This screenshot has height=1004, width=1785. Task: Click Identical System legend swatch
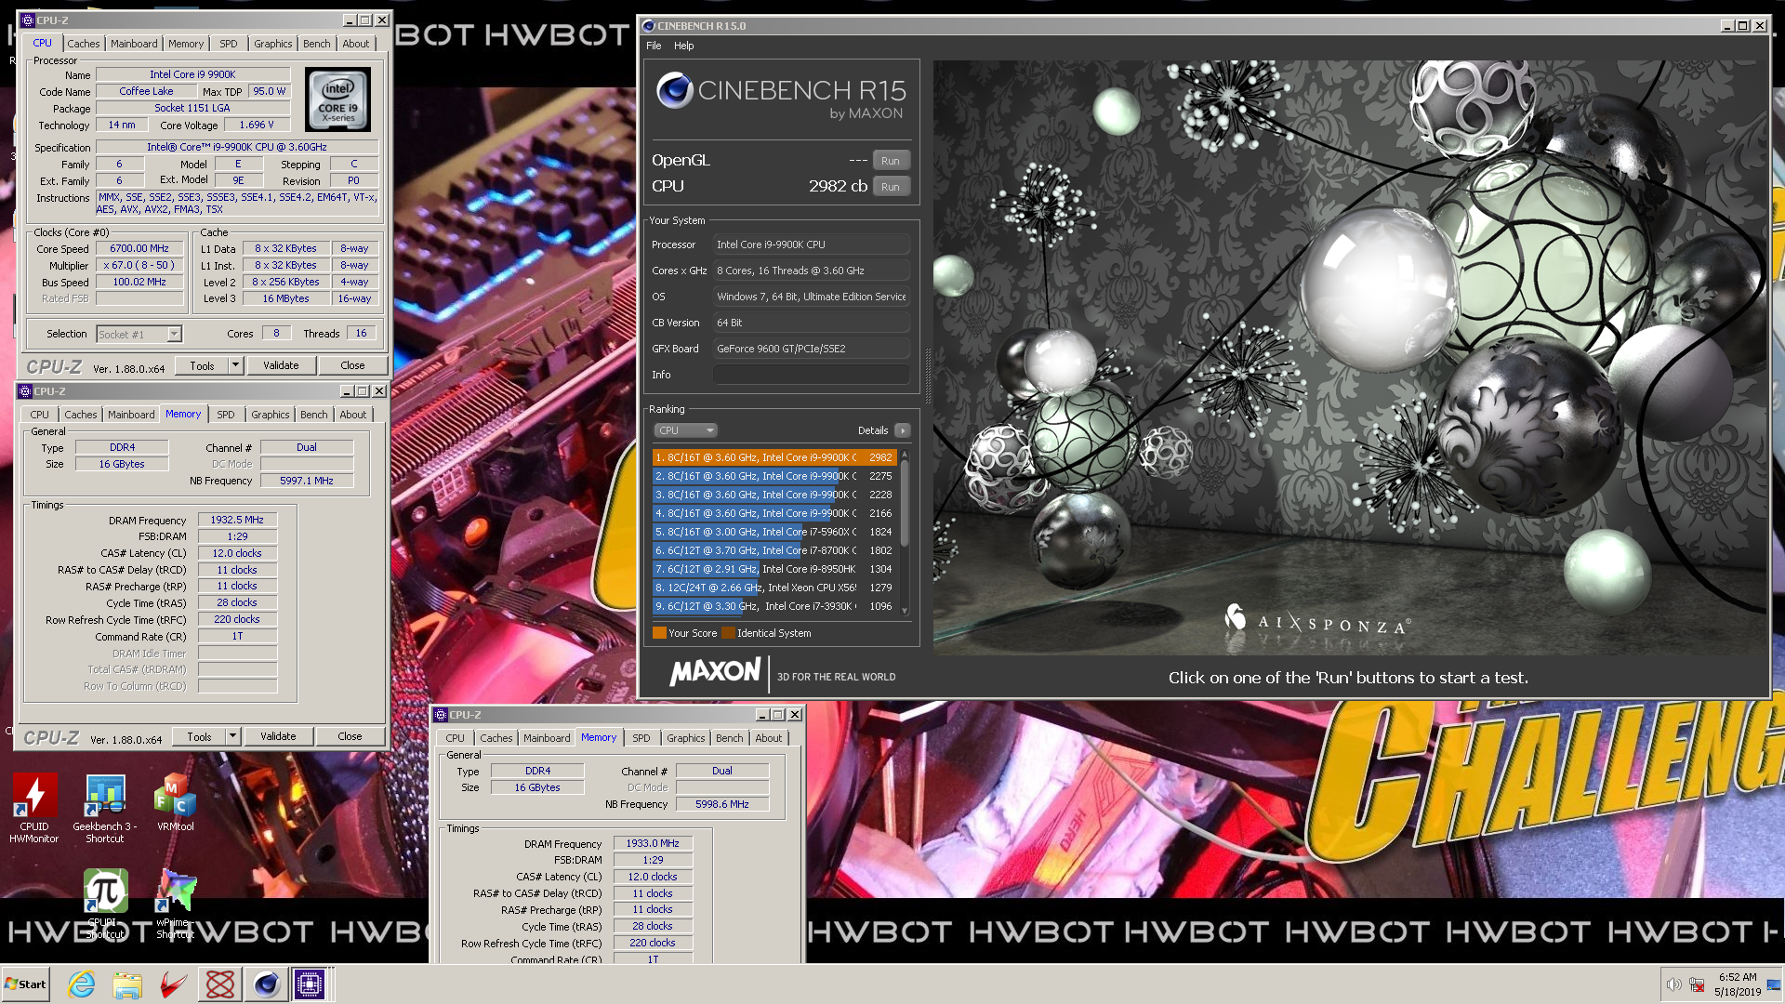click(x=728, y=633)
